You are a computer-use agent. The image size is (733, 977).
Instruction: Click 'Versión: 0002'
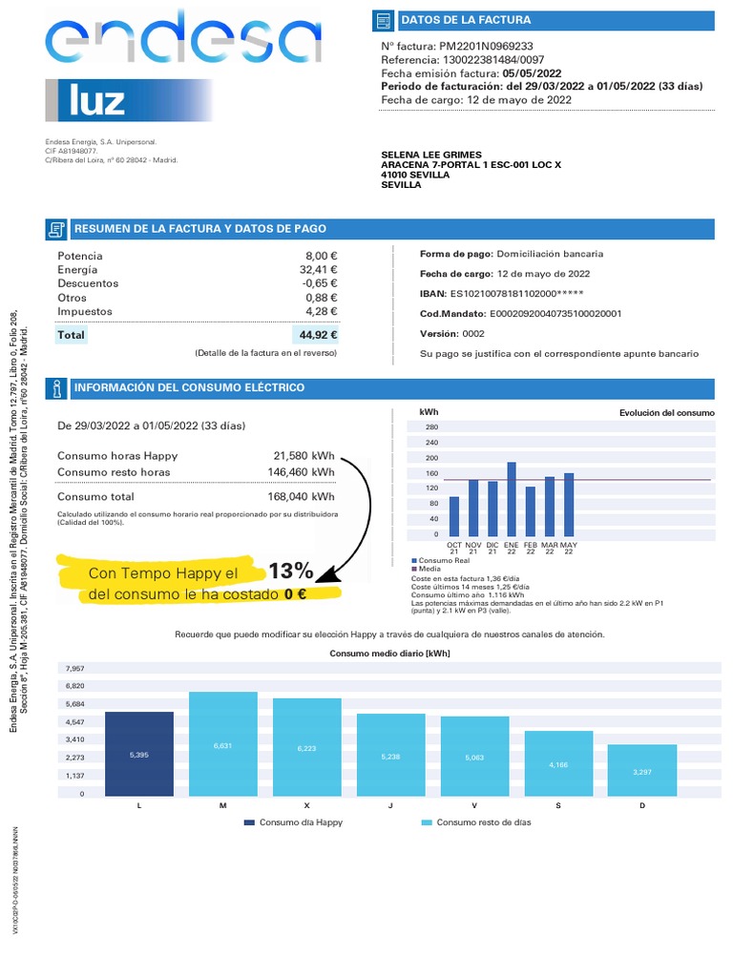click(x=451, y=334)
